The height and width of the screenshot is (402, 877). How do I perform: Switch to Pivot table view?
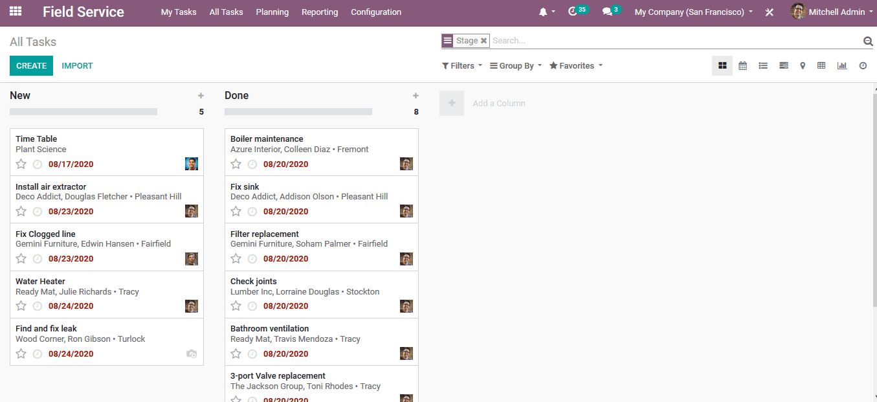821,65
